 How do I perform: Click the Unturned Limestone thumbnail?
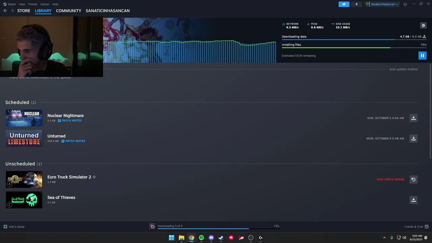[24, 139]
